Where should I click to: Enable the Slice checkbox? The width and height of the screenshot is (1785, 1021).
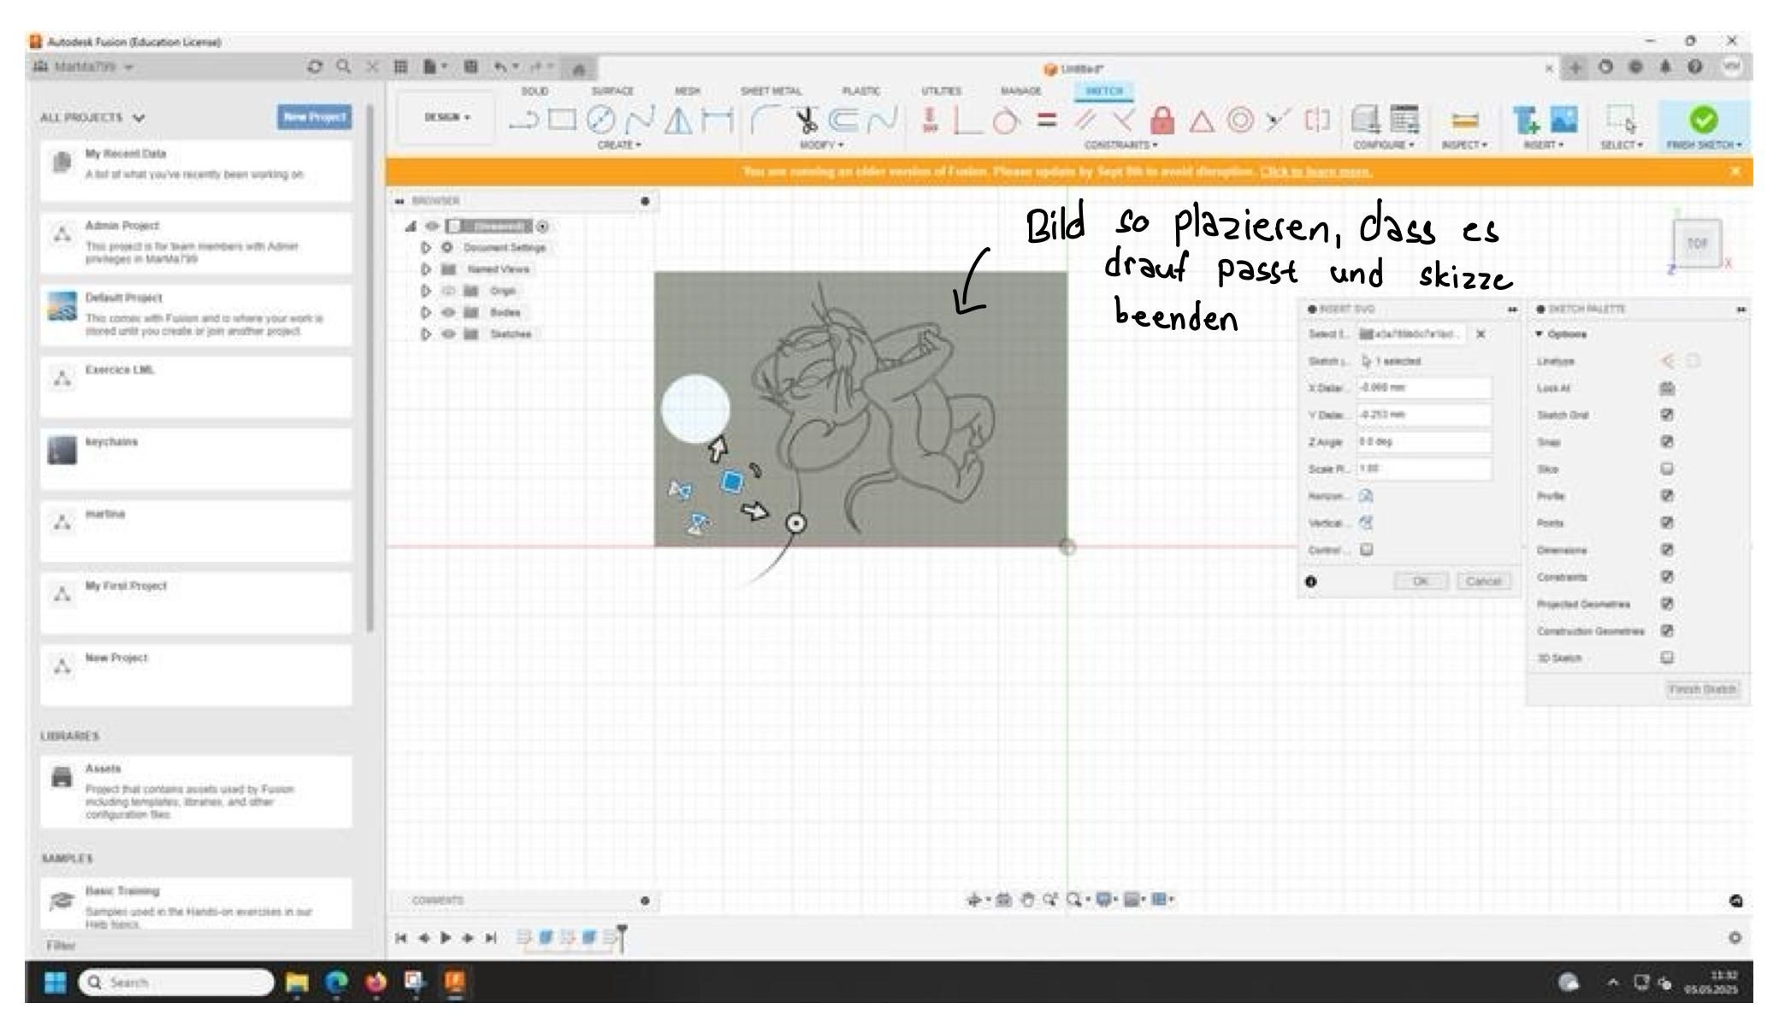[1667, 469]
